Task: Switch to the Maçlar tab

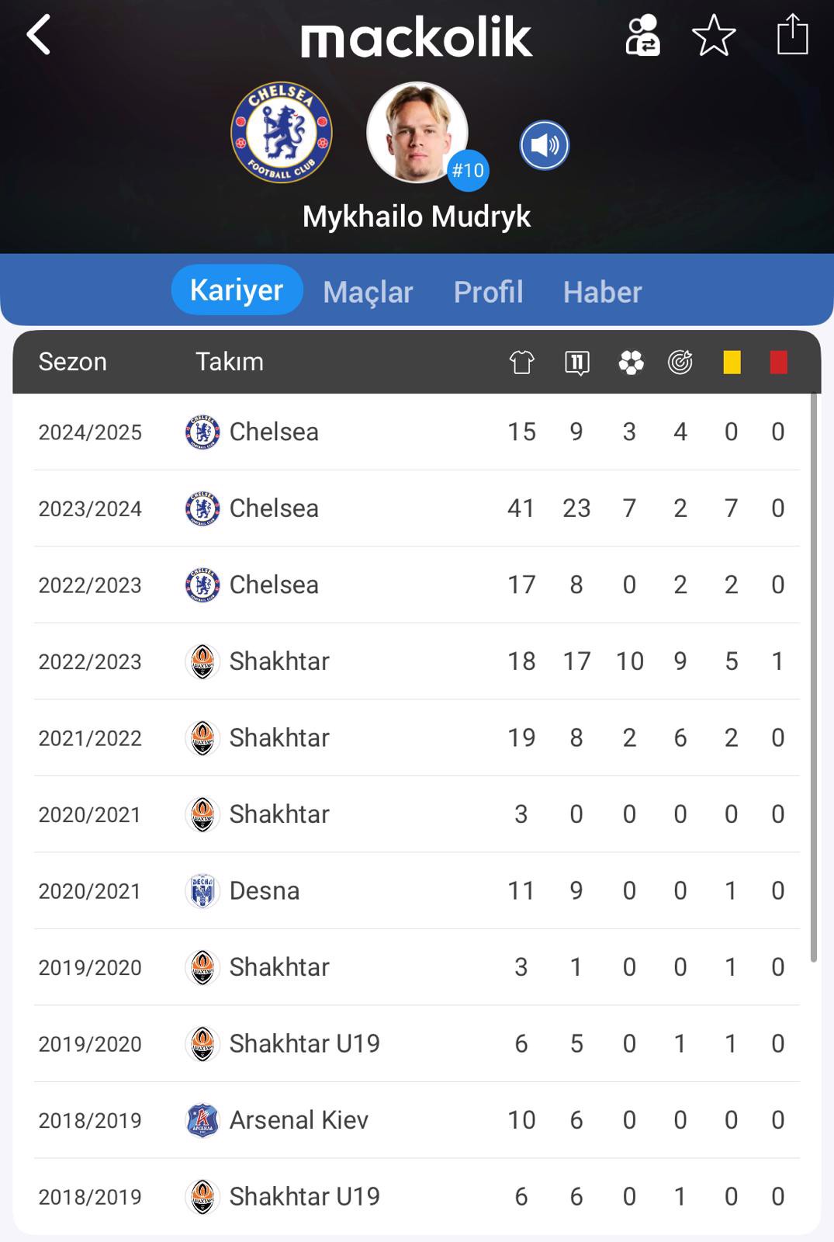Action: [368, 293]
